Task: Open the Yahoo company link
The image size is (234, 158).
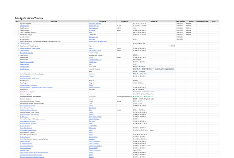Action: (x=91, y=135)
